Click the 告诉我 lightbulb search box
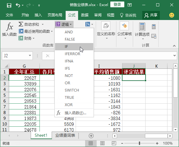 point(128,15)
